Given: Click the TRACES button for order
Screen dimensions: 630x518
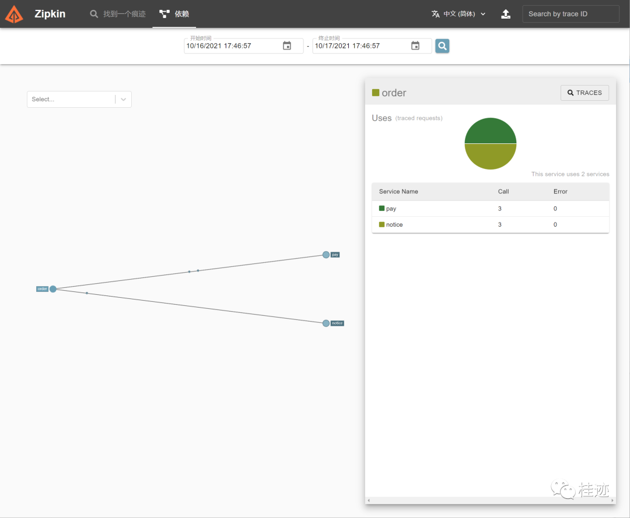Looking at the screenshot, I should (x=584, y=93).
